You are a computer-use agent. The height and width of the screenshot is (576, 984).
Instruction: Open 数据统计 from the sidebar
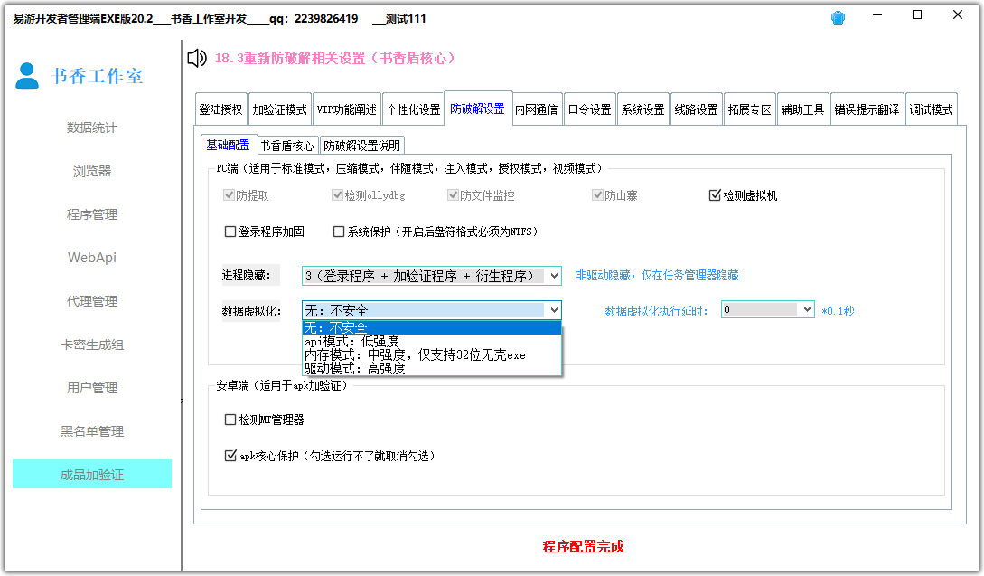click(90, 127)
